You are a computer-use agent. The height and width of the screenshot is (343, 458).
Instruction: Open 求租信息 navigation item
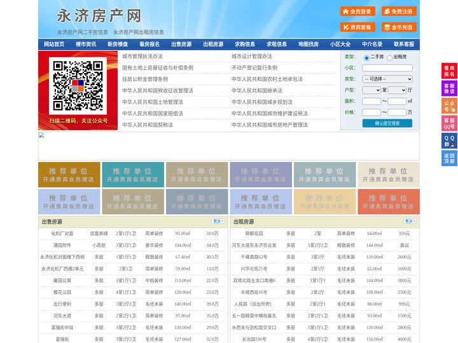[x=277, y=44]
